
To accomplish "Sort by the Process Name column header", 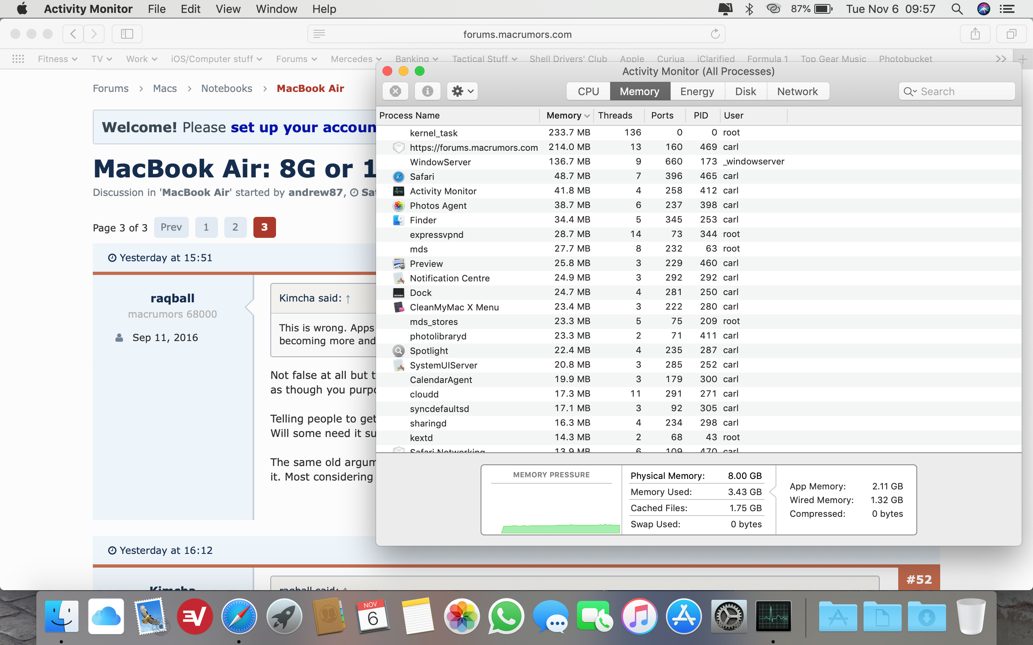I will click(458, 116).
